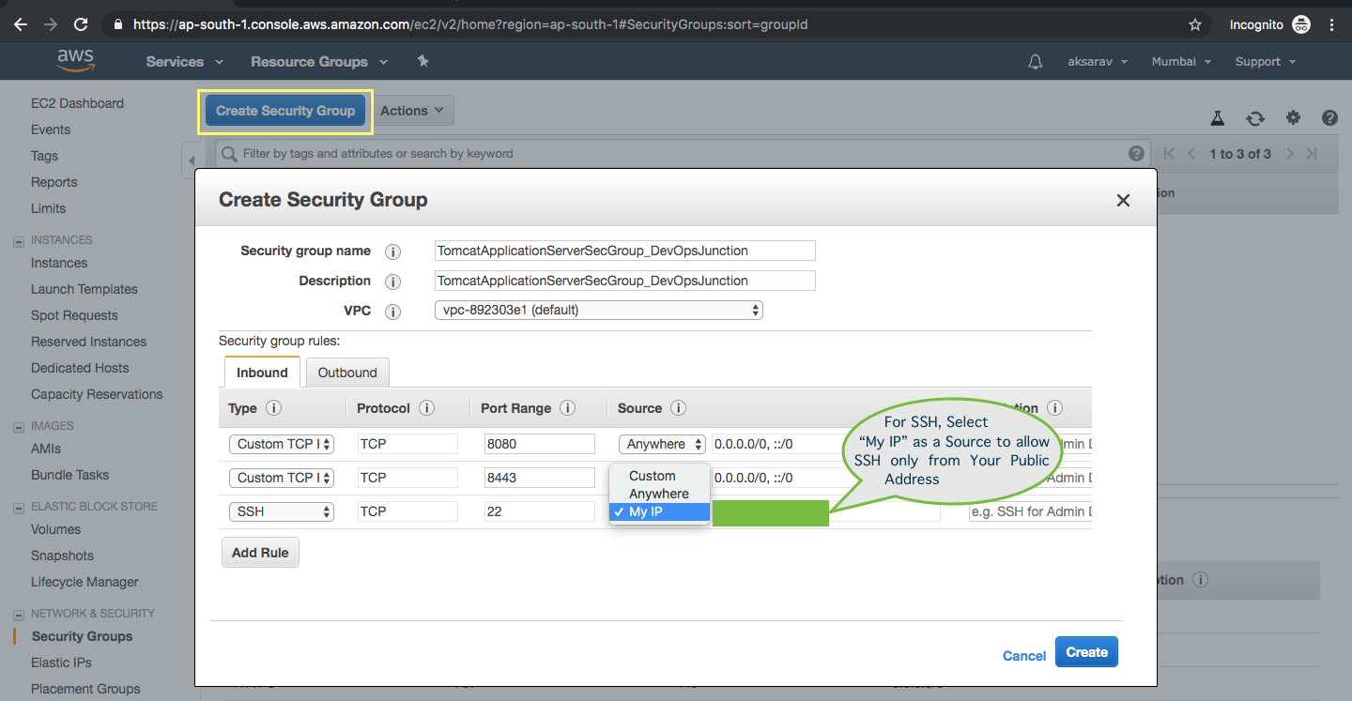
Task: Click the AWS logo home icon
Action: coord(75,61)
